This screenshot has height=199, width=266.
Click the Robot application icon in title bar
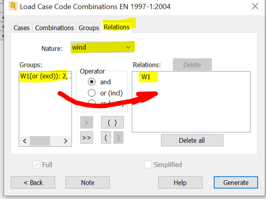[x=13, y=6]
